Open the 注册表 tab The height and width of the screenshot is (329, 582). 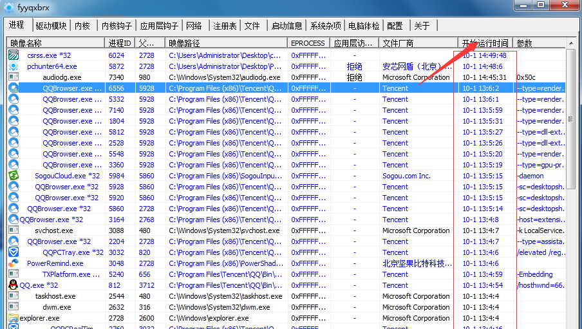(x=225, y=26)
